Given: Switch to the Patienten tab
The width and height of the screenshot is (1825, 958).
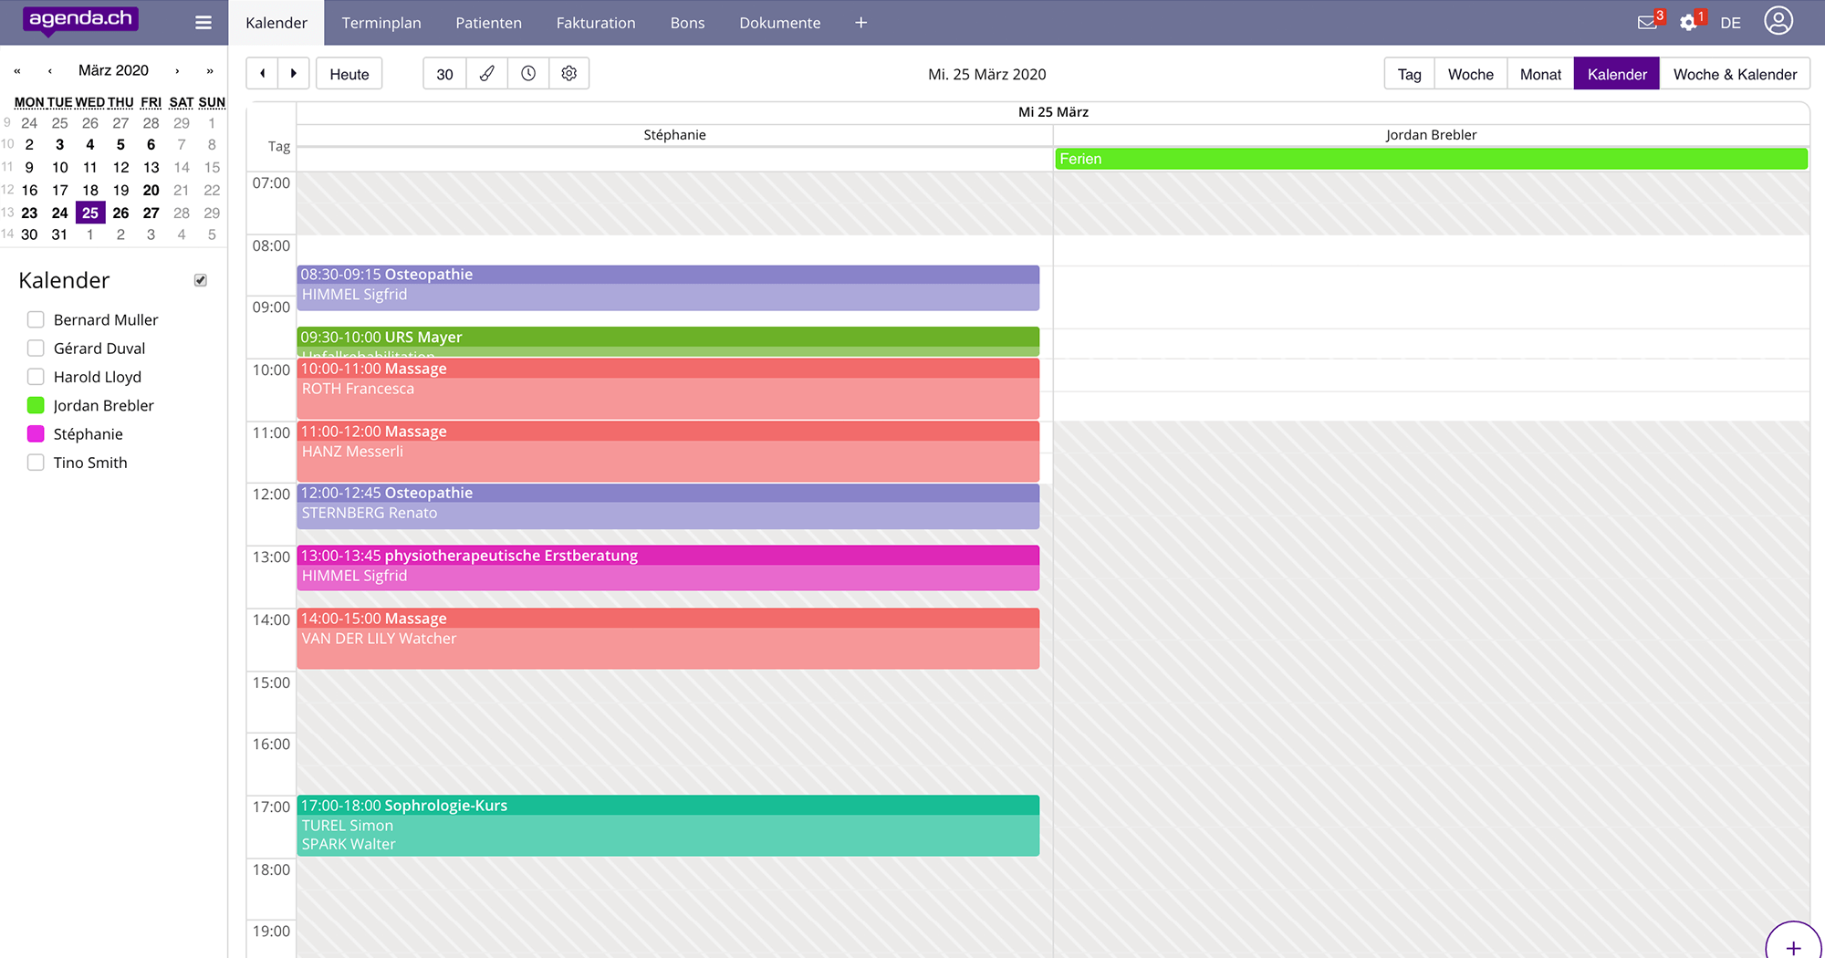Looking at the screenshot, I should point(488,23).
